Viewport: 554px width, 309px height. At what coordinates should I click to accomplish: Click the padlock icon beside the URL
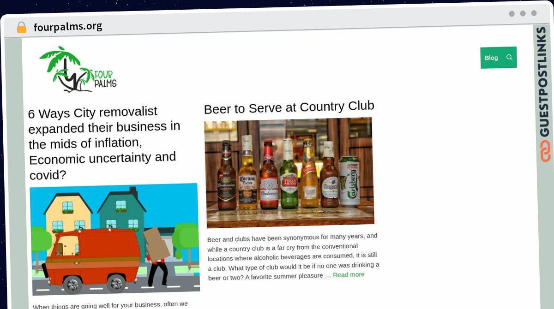click(x=21, y=27)
